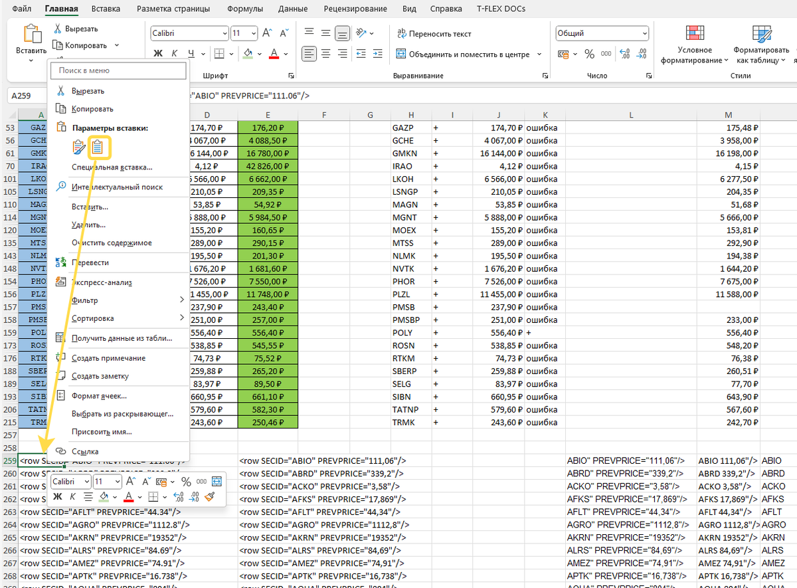Click format painter brush on mini toolbar
This screenshot has width=797, height=588.
pyautogui.click(x=209, y=496)
